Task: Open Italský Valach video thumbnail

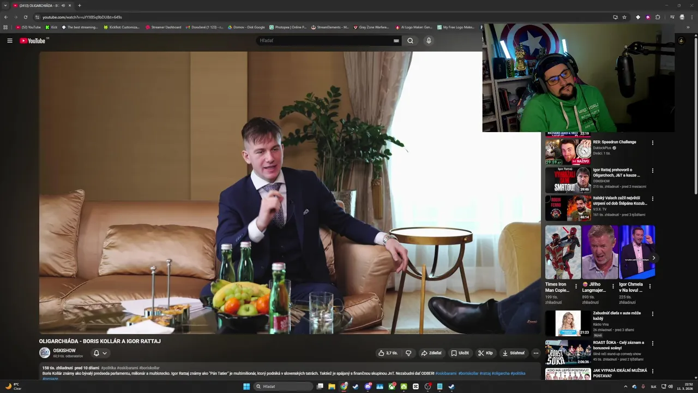Action: point(568,208)
